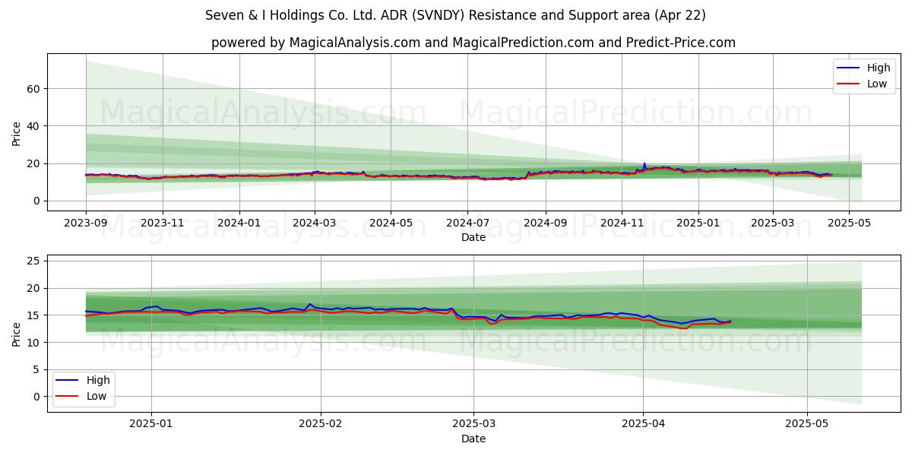Click the '2024-11' tick label

click(x=621, y=223)
